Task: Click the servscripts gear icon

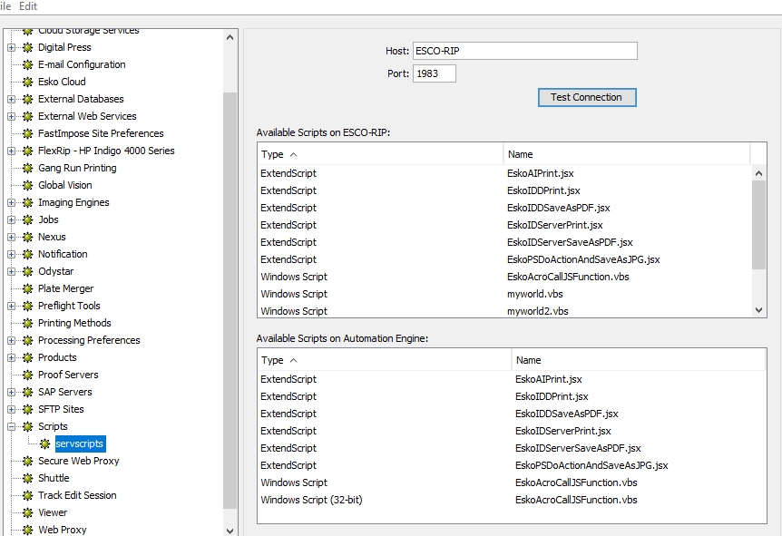Action: click(x=45, y=443)
